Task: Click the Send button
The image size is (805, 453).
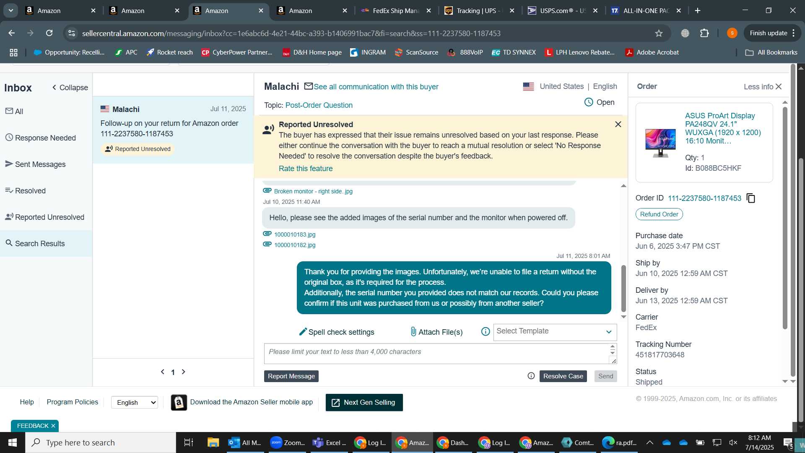Action: coord(605,376)
